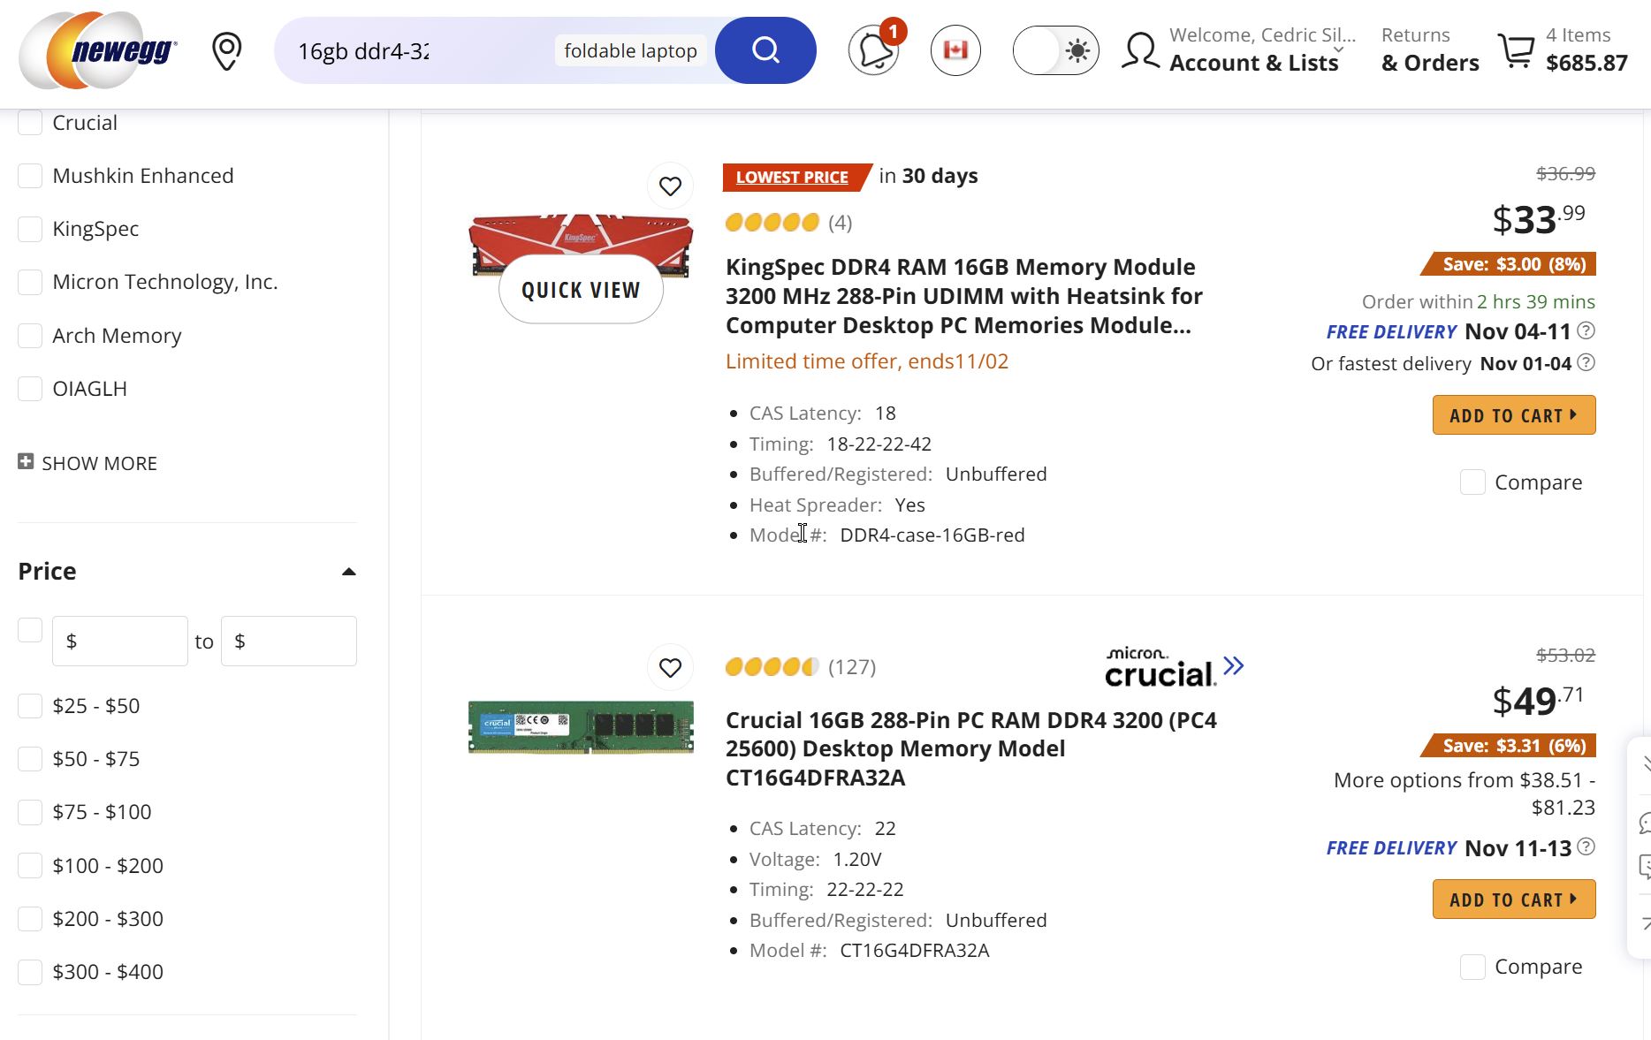The width and height of the screenshot is (1651, 1040).
Task: Open the Account & Lists dropdown
Action: [1253, 50]
